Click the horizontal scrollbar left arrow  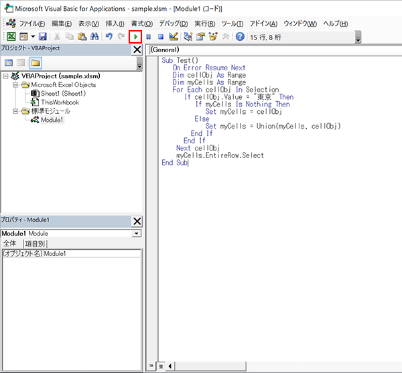[170, 366]
